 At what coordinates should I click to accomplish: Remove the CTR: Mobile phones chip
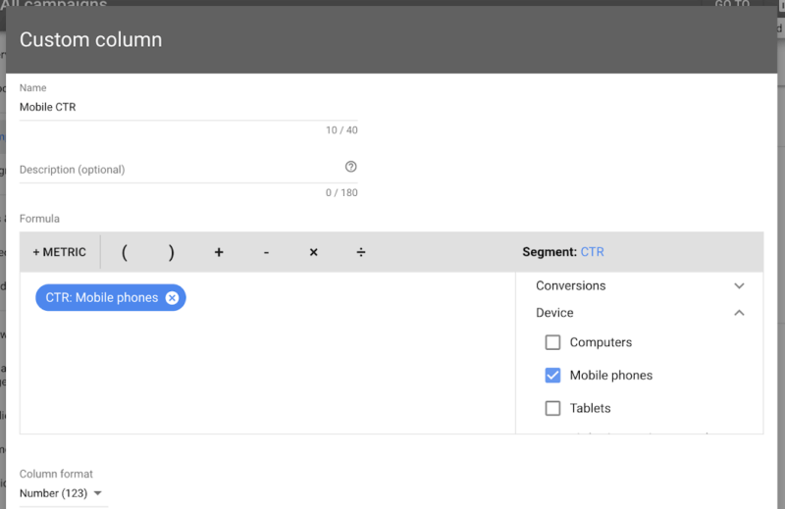point(172,298)
